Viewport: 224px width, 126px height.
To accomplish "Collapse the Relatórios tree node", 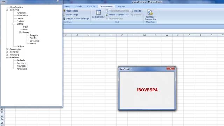I will tap(7, 57).
